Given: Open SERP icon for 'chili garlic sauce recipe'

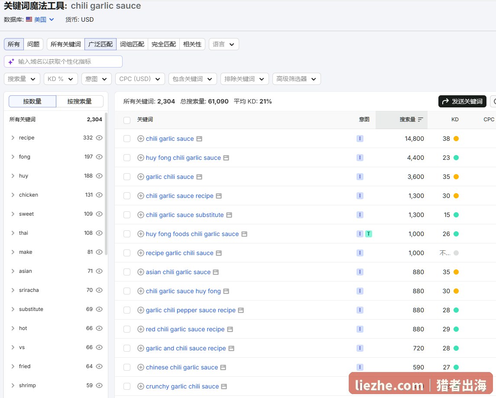Looking at the screenshot, I should (219, 196).
